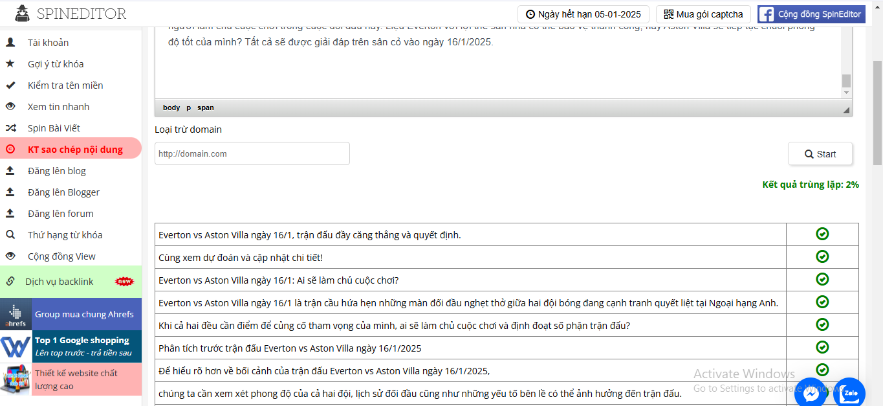This screenshot has height=406, width=883.
Task: Click the upload icon for Đăng lên forum
Action: tap(10, 214)
